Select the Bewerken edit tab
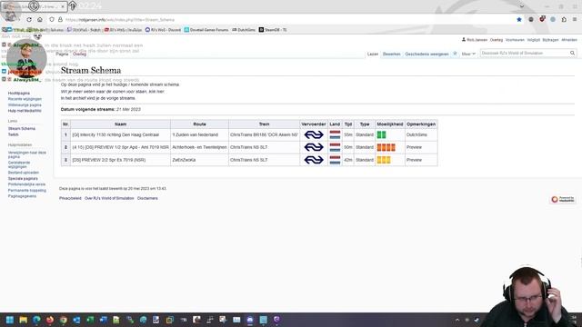Image resolution: width=582 pixels, height=327 pixels. (x=392, y=54)
